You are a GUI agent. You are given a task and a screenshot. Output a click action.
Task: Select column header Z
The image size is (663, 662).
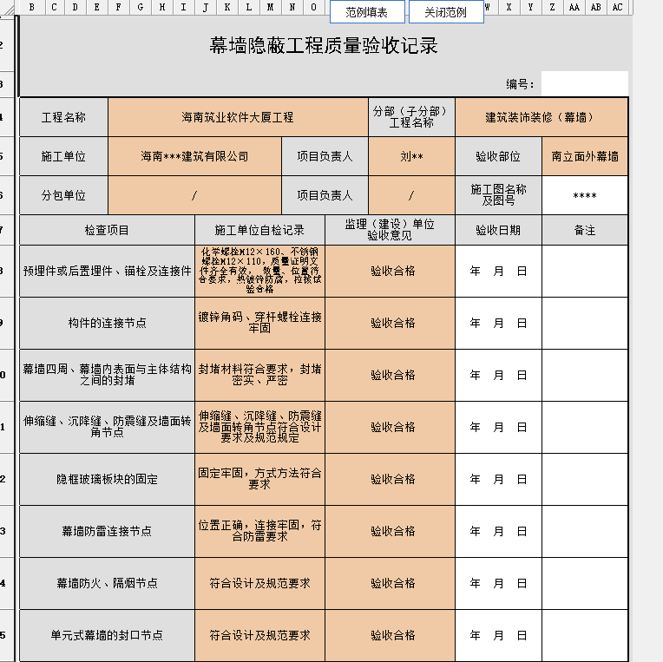553,7
